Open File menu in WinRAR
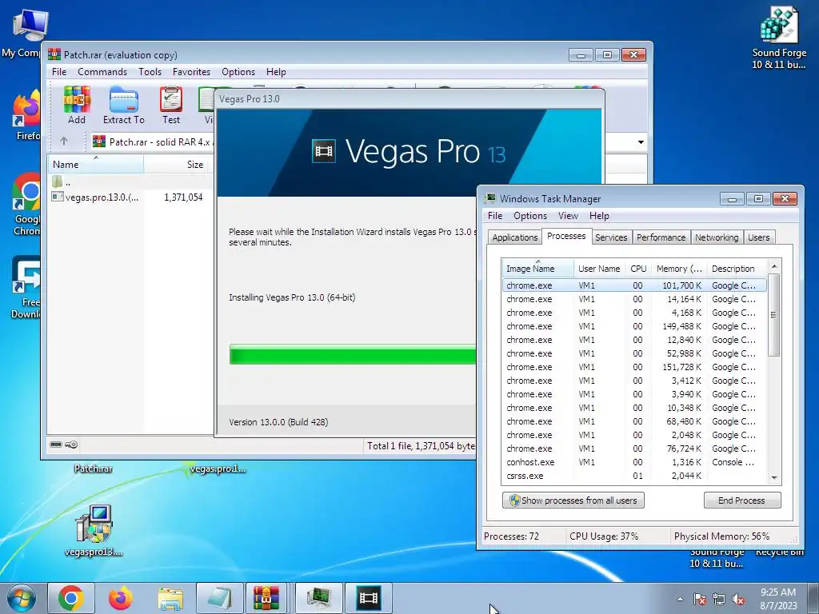The width and height of the screenshot is (819, 614). click(59, 71)
